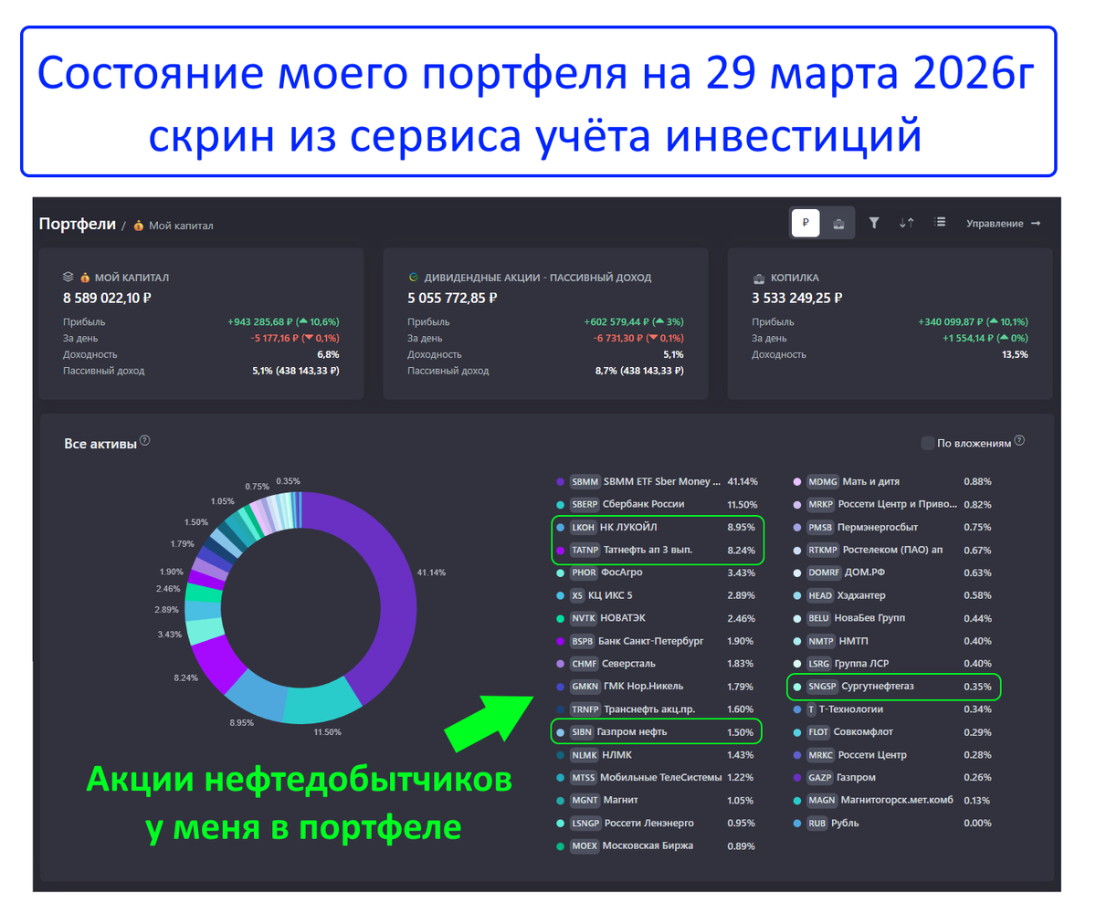Screen dimensions: 1096x924
Task: Select the НоваБев Групп legend entry
Action: 892,618
